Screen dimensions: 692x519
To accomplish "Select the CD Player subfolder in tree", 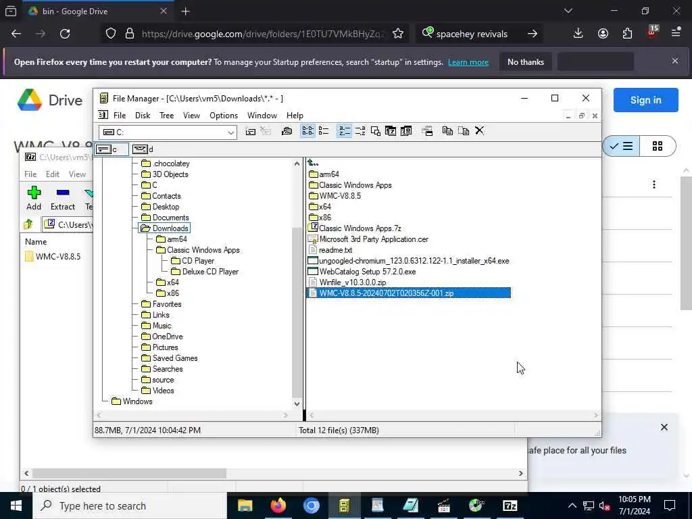I will tap(193, 262).
